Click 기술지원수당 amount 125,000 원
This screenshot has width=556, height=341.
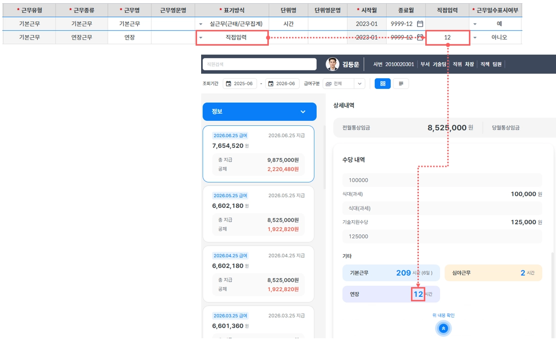(x=527, y=222)
